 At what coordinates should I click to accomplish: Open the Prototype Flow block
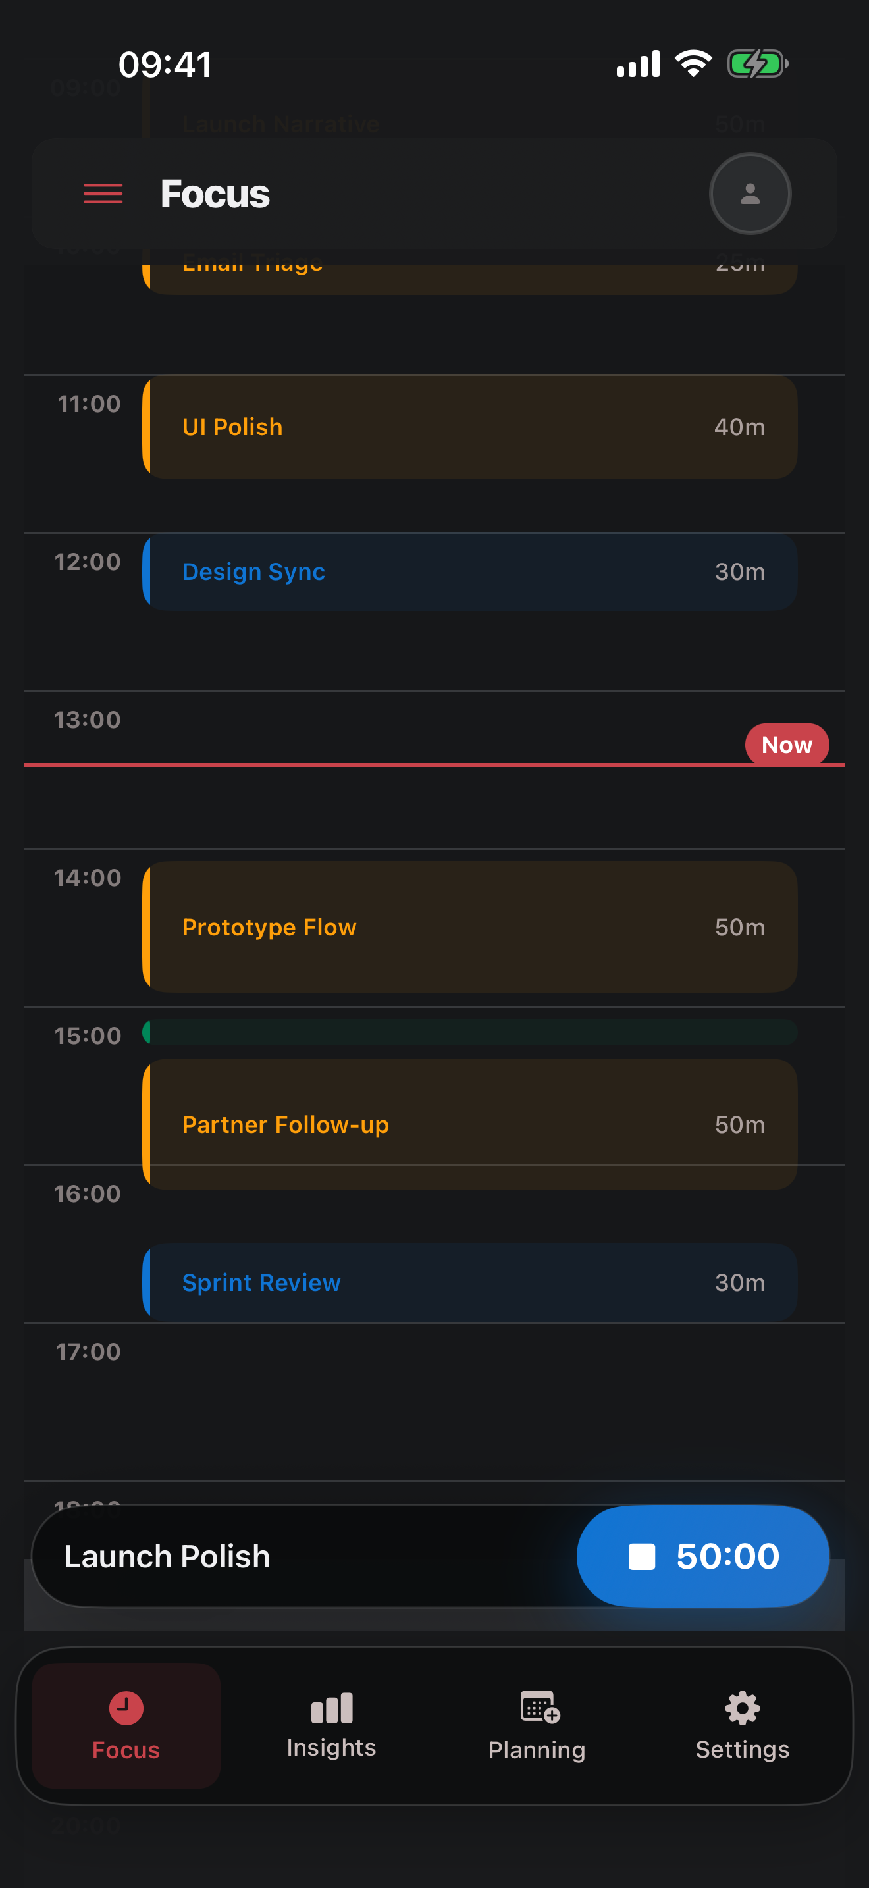(469, 927)
